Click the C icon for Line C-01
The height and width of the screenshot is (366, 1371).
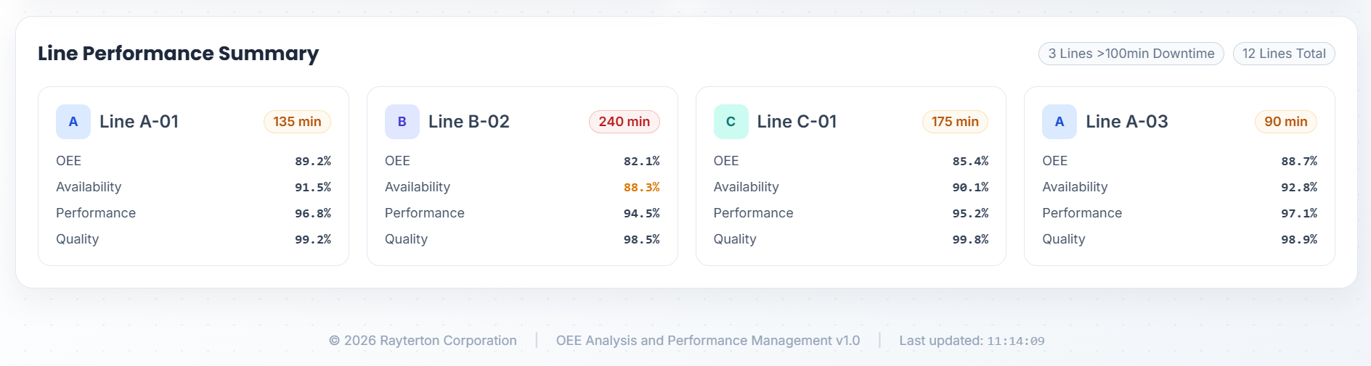pyautogui.click(x=731, y=122)
